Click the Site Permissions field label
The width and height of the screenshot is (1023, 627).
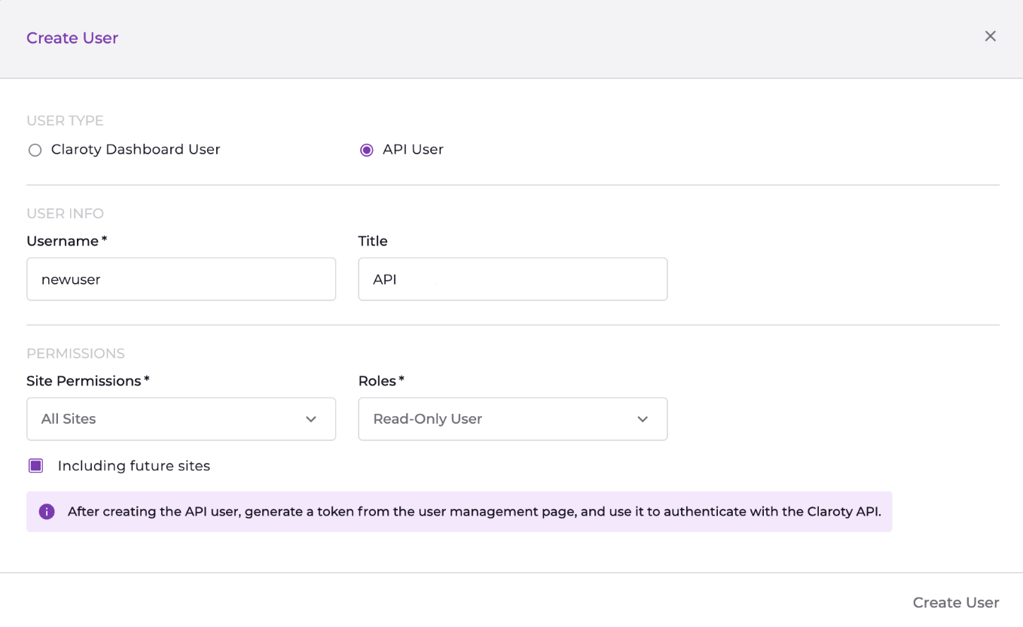[84, 381]
